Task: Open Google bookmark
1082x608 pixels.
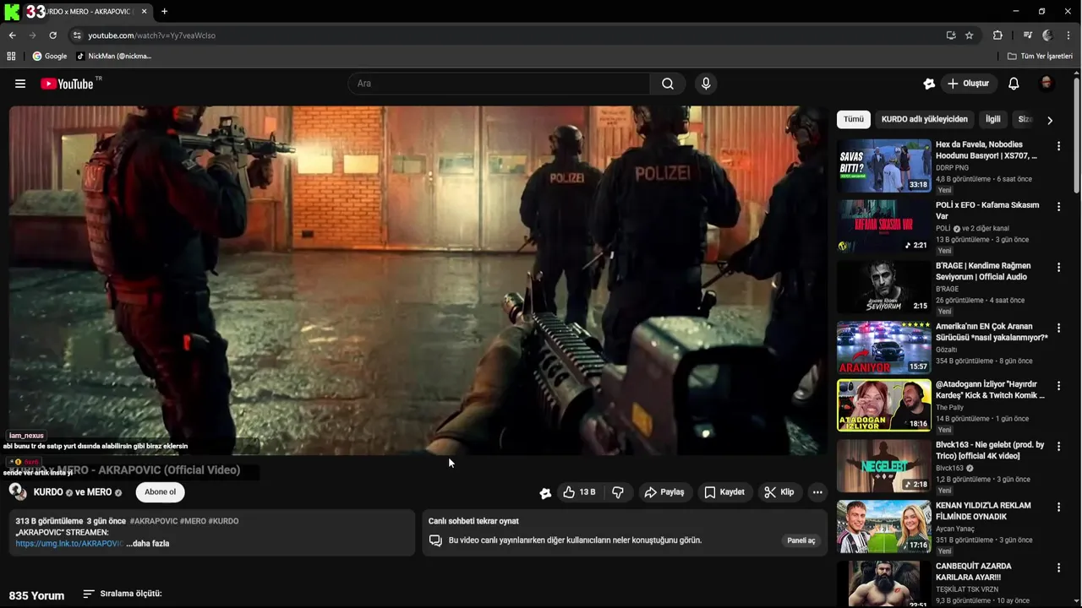Action: (49, 56)
